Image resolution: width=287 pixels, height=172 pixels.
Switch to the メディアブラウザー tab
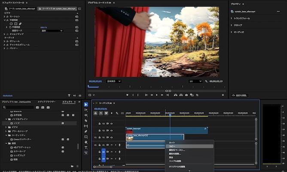[46, 101]
